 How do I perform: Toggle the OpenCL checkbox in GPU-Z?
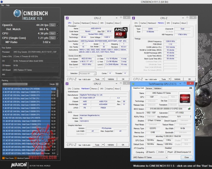(x=147, y=152)
